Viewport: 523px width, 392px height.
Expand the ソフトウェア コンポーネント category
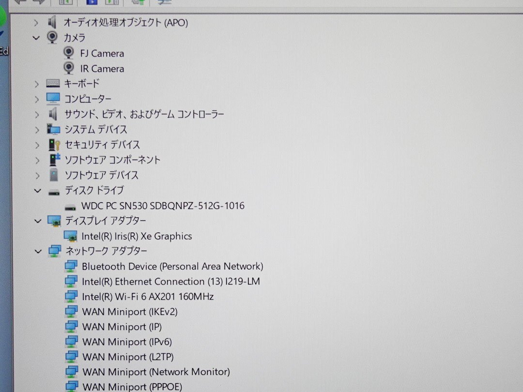[x=37, y=160]
